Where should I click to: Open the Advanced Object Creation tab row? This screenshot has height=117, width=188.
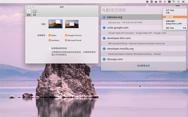click(x=144, y=54)
